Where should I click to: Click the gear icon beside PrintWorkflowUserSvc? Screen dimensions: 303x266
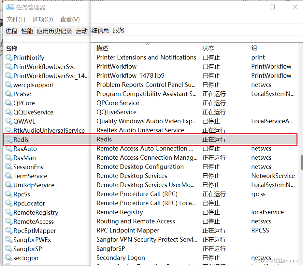coord(9,67)
